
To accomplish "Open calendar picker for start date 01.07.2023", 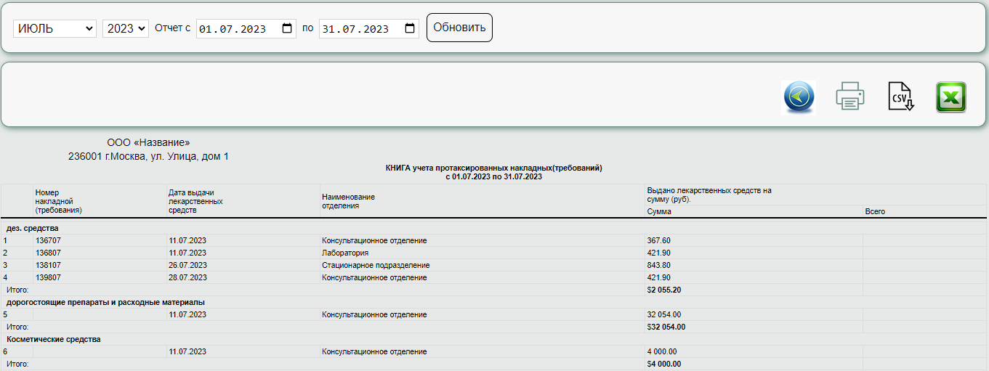I will click(286, 29).
